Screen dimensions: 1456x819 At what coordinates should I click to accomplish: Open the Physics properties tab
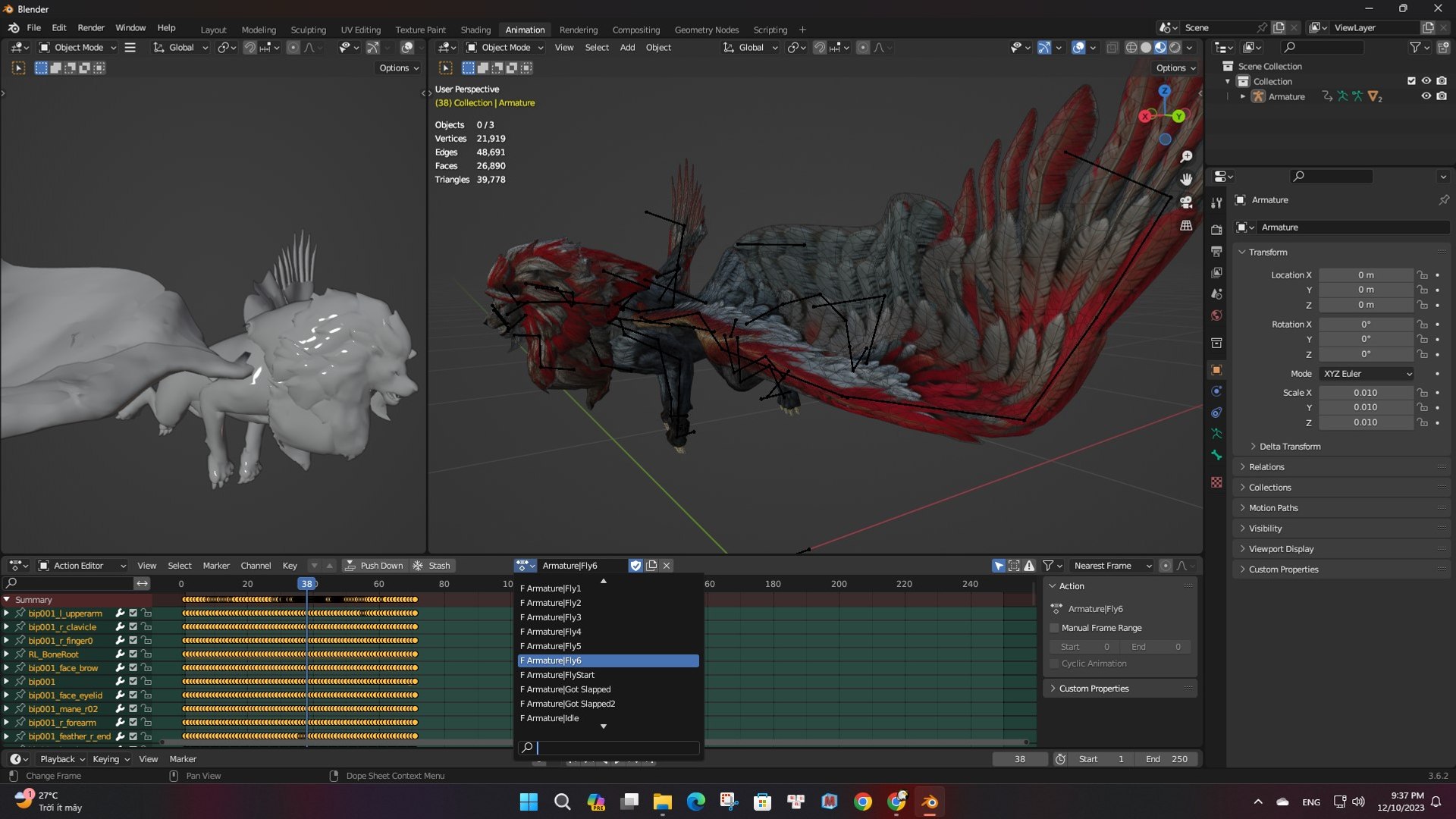click(1216, 391)
